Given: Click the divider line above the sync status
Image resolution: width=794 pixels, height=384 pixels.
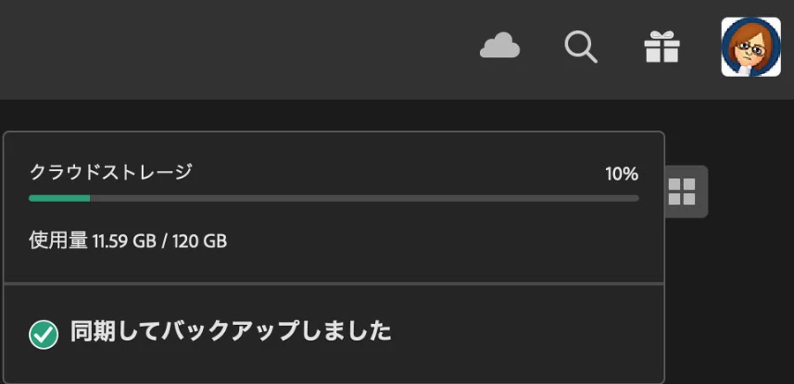Looking at the screenshot, I should (x=333, y=284).
